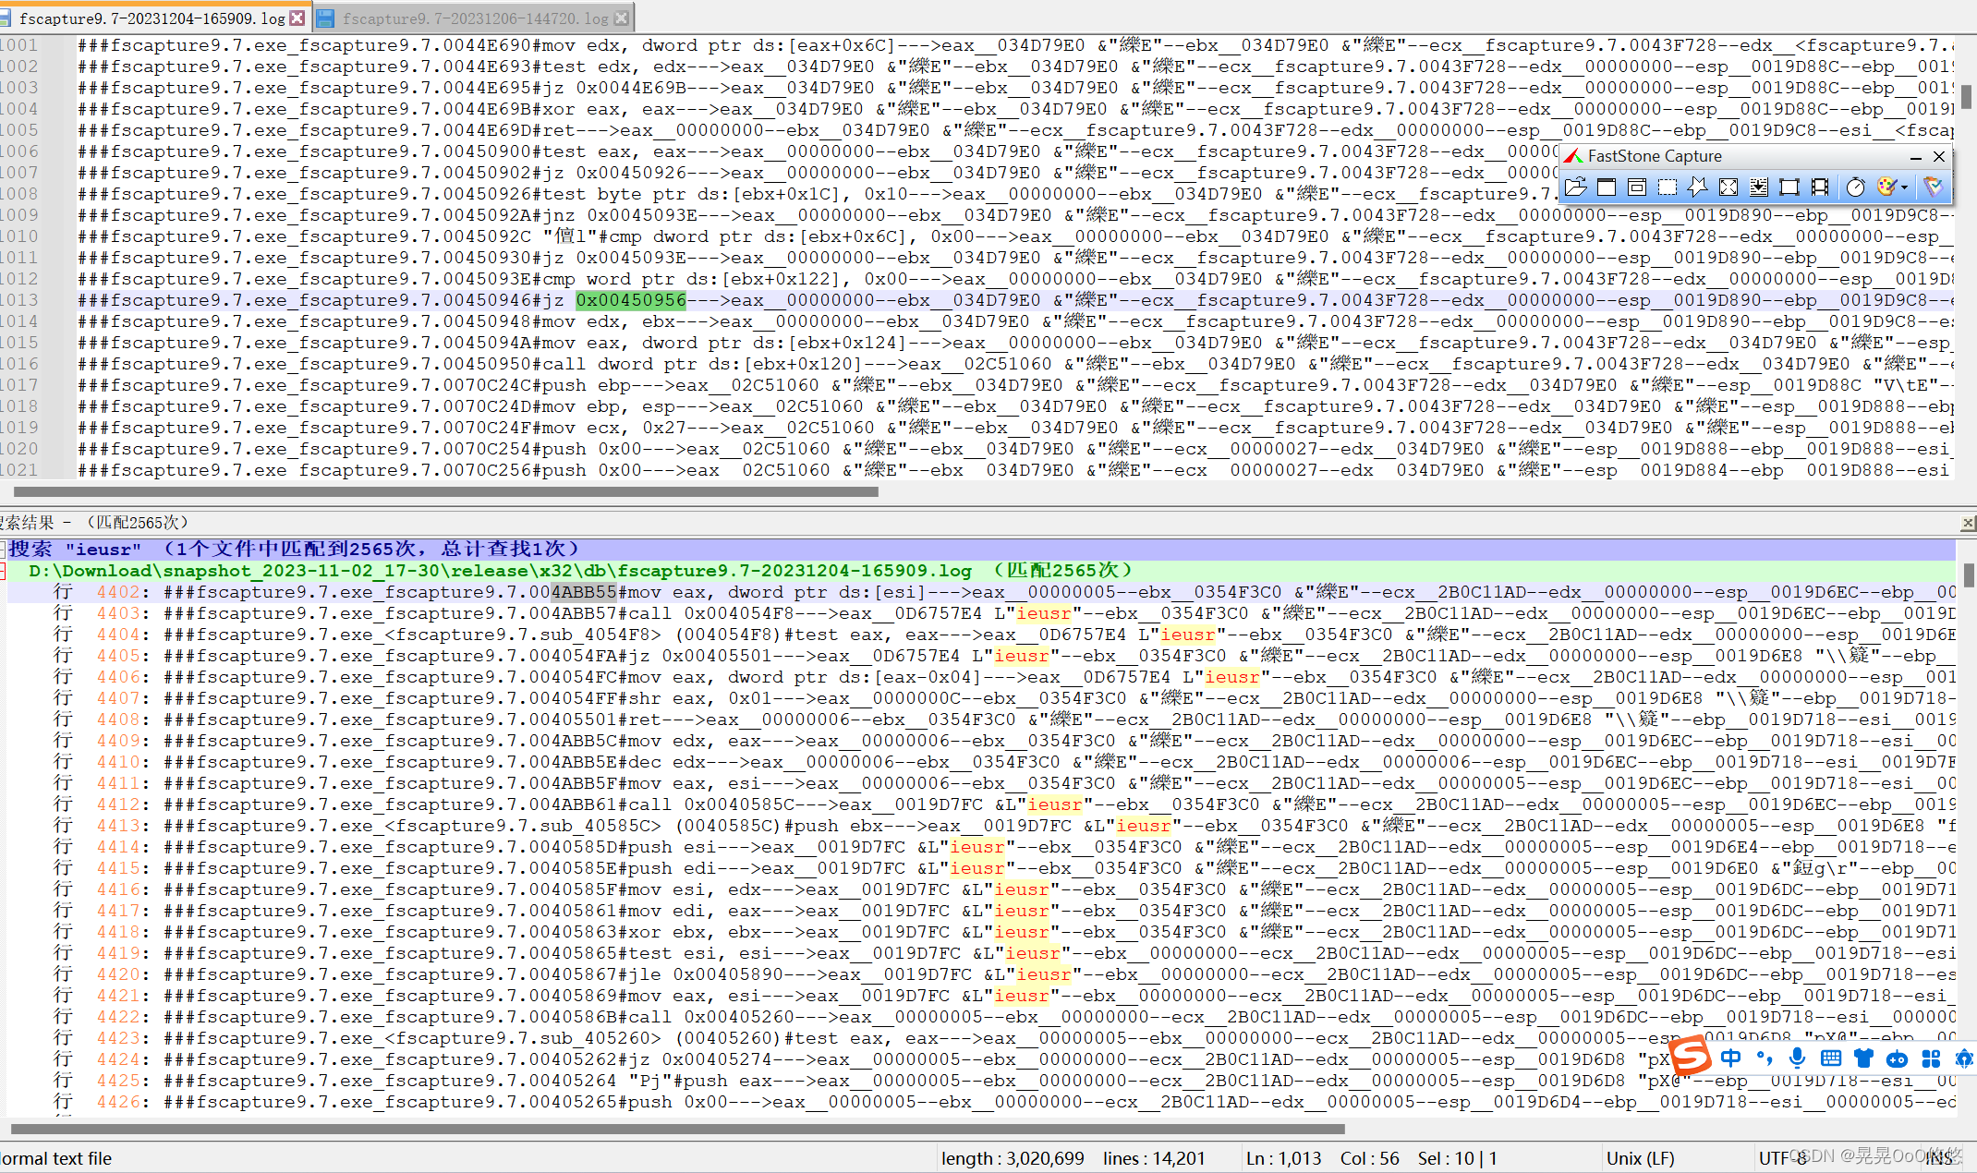Toggle the on-screen keyboard in Sogou bar
The image size is (1977, 1173).
tap(1831, 1058)
